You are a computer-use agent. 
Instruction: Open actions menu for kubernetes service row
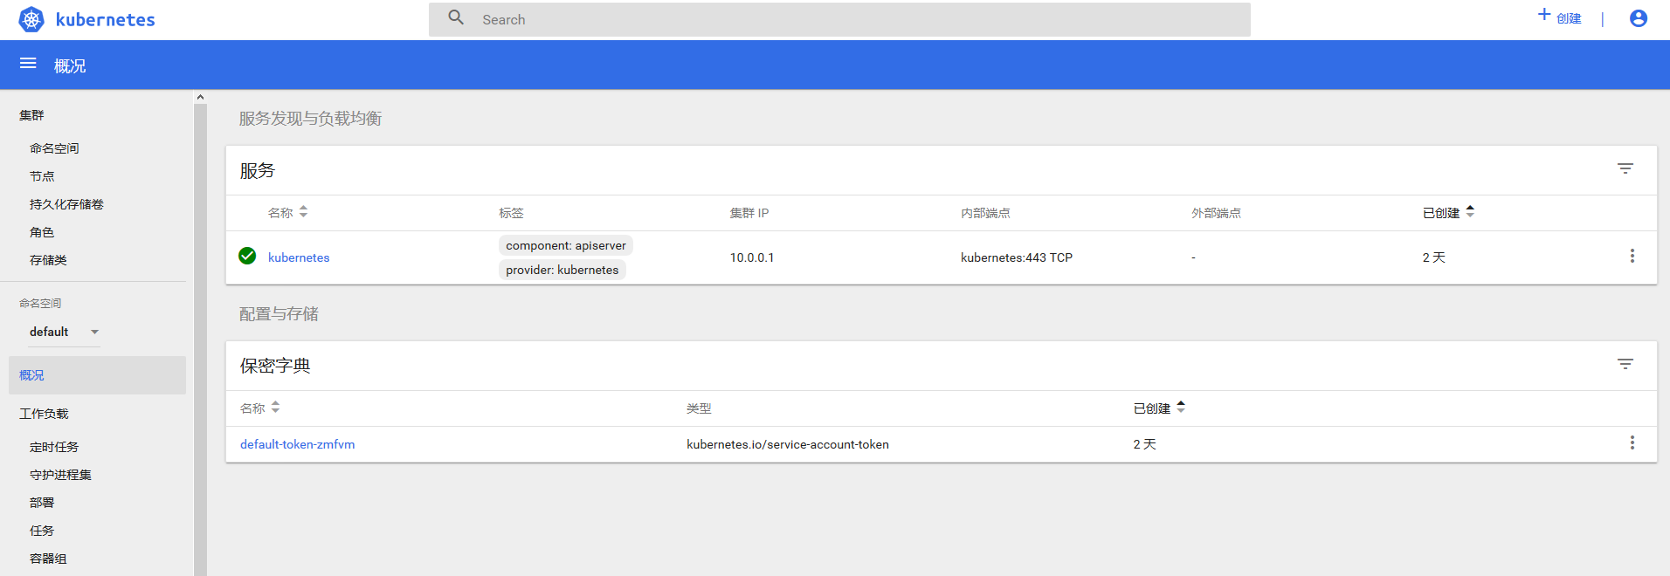tap(1632, 256)
